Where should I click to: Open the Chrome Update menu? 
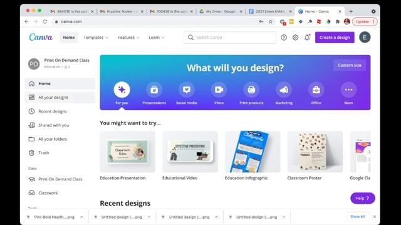(365, 22)
